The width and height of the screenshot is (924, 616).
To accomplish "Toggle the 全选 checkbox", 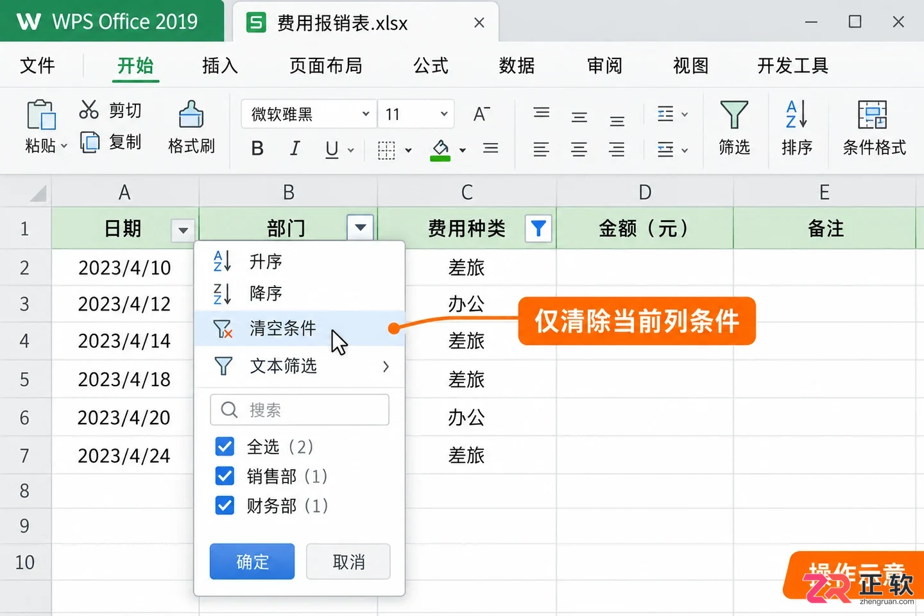I will point(225,446).
